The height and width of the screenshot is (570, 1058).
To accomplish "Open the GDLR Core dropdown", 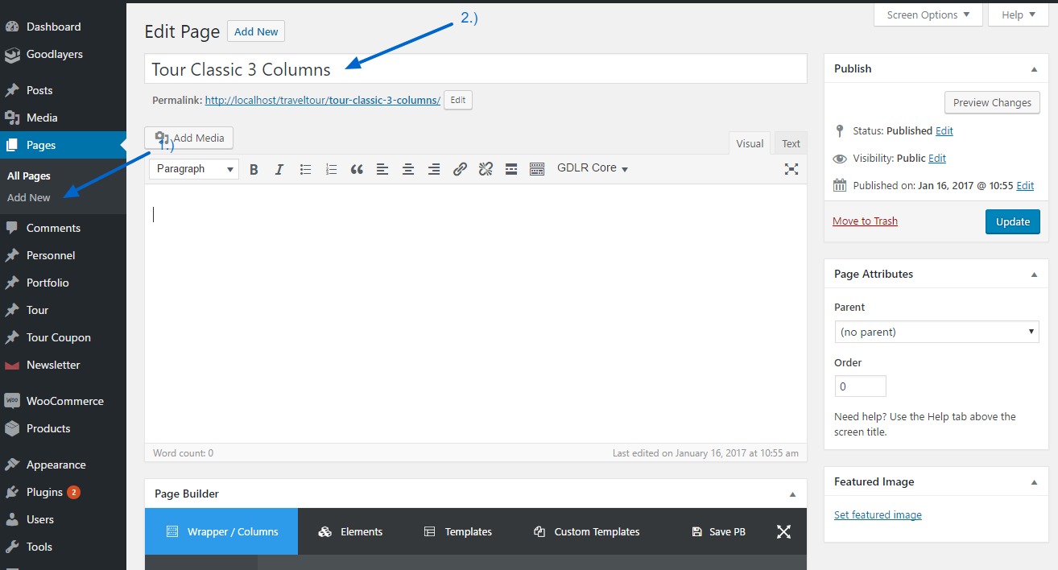I will click(x=592, y=168).
